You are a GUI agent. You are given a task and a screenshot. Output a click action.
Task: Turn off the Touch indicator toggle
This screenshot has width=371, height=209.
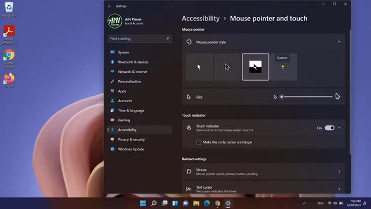tap(329, 128)
